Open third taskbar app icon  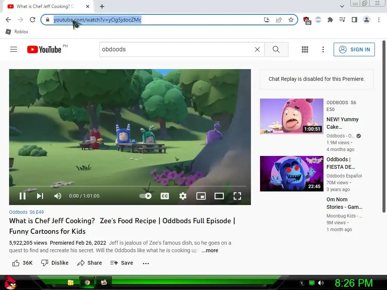click(104, 282)
